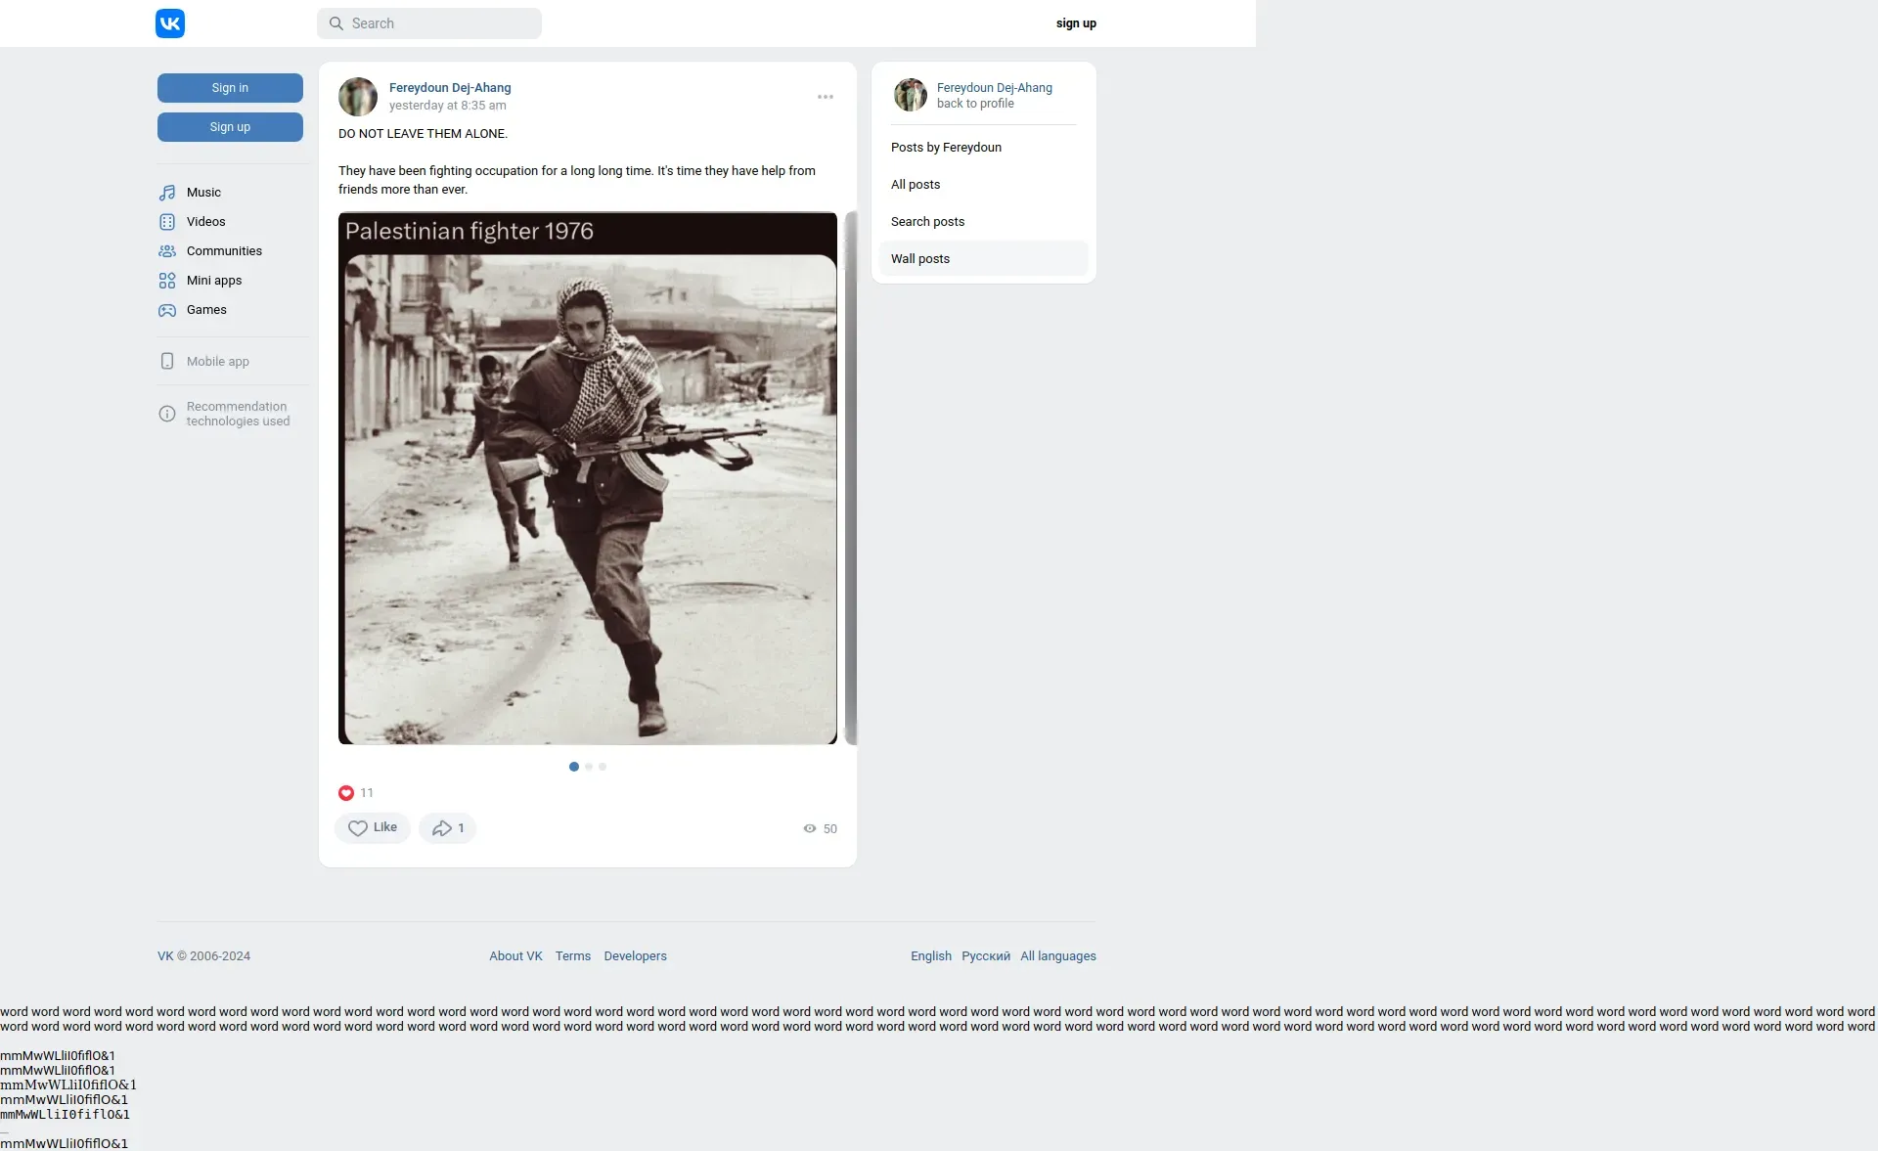
Task: Click the photo carousel scroll strip
Action: click(x=851, y=478)
